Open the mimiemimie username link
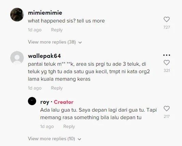 pos(45,13)
